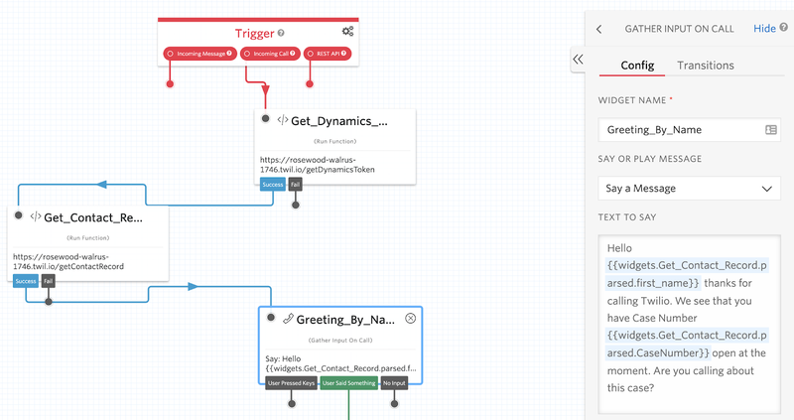
Task: Click the Incoming Message trigger pill
Action: (199, 54)
